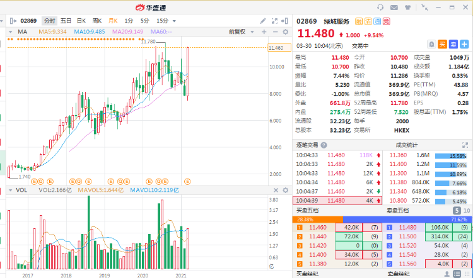473x278 pixels.
Task: Switch to the 分时 chart tab
Action: (x=49, y=21)
